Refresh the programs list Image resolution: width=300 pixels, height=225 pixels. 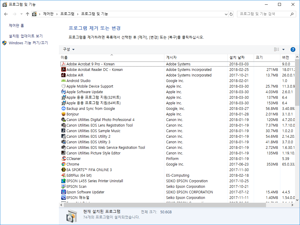coord(231,14)
